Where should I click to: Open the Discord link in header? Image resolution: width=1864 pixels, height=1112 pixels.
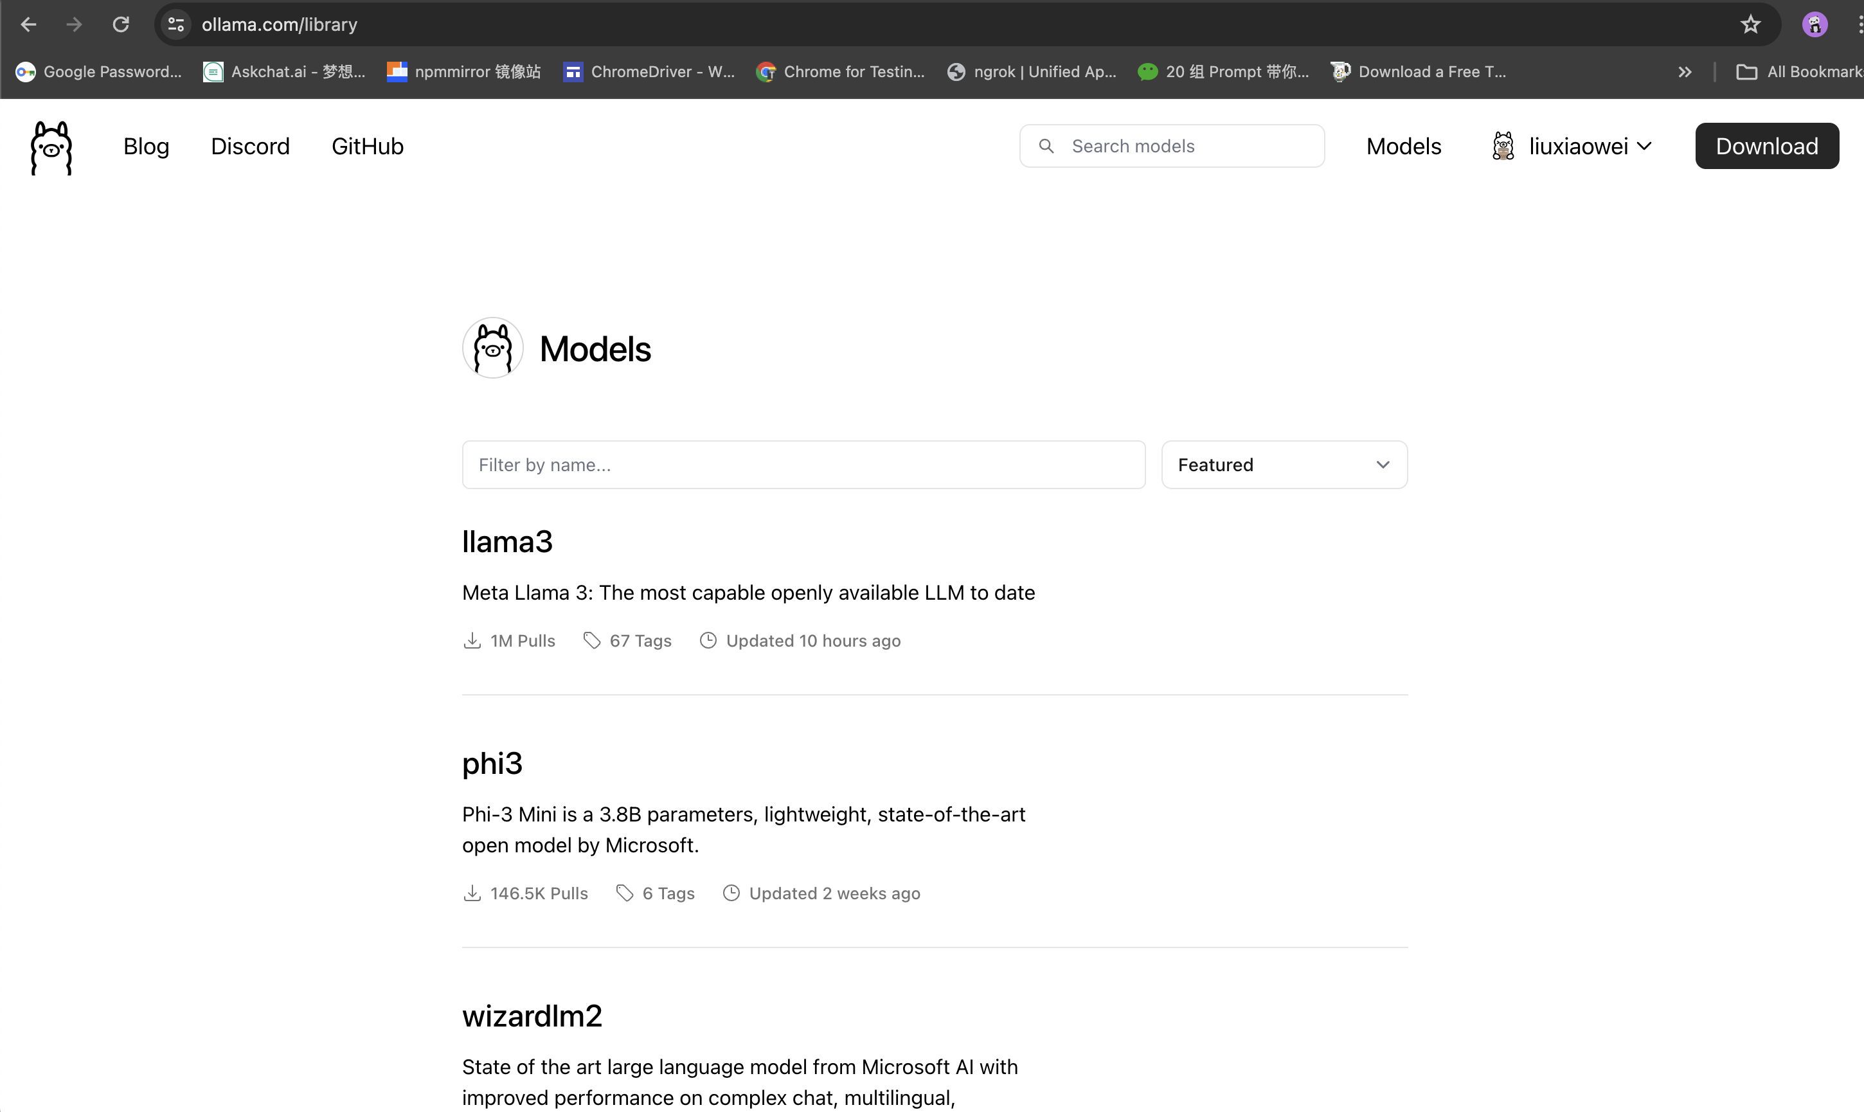(x=250, y=146)
